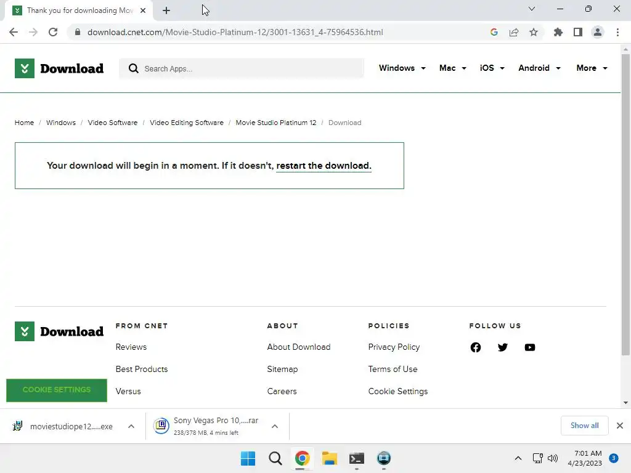The height and width of the screenshot is (473, 631).
Task: Open Video Software breadcrumb
Action: click(113, 123)
